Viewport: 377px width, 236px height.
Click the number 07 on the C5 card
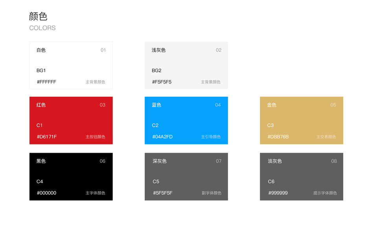pos(219,161)
